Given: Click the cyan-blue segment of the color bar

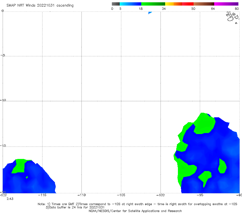Looking at the screenshot, I should point(130,4).
